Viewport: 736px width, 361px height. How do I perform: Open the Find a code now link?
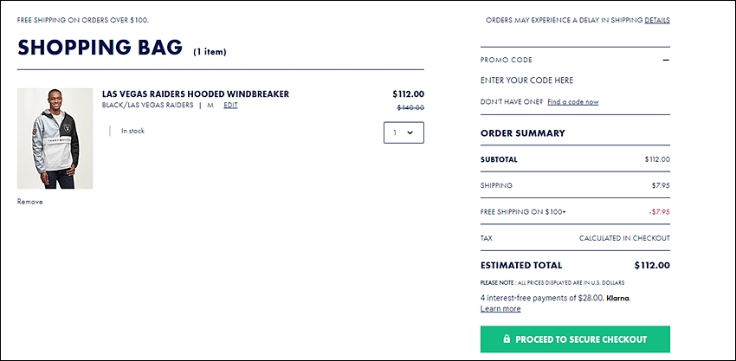click(572, 102)
